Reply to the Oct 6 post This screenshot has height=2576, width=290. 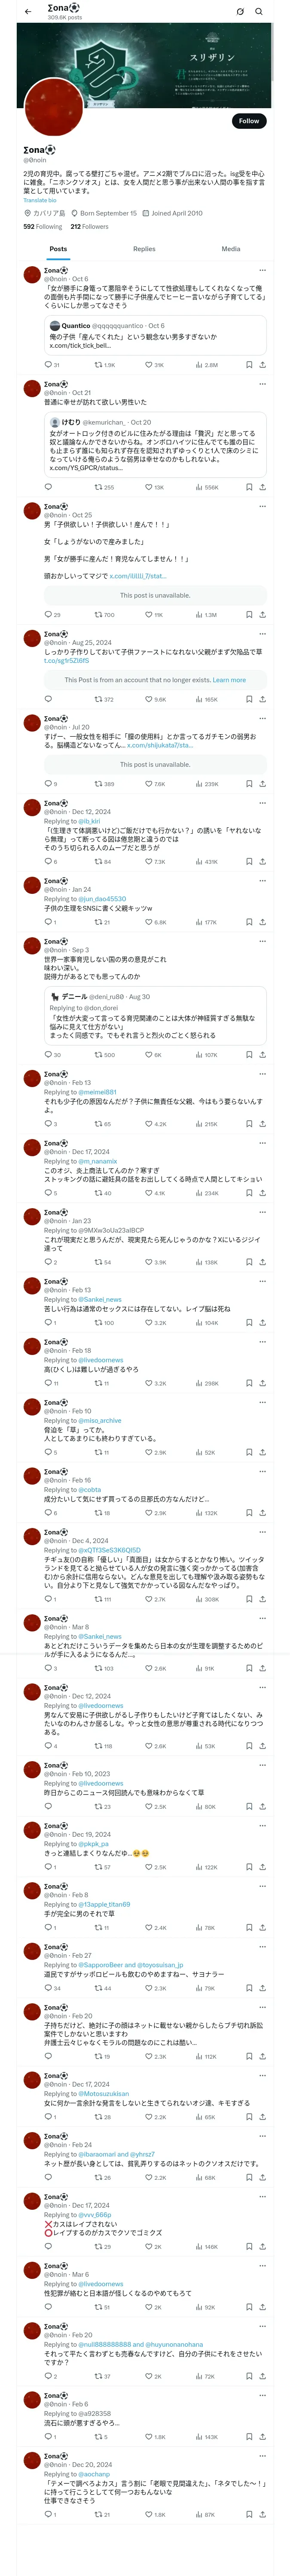click(x=48, y=365)
